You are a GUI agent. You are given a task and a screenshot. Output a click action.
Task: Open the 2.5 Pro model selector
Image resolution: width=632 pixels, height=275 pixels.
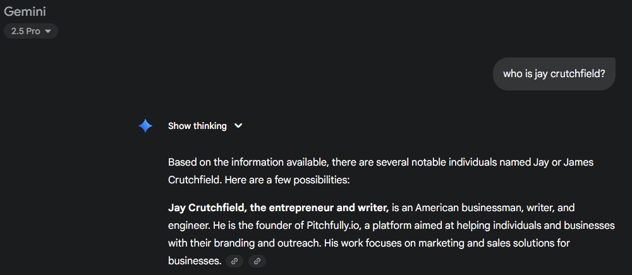pos(30,31)
